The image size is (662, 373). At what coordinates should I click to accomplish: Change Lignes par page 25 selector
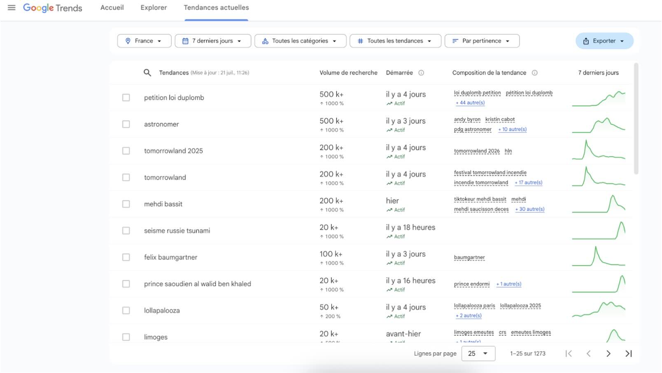point(478,353)
